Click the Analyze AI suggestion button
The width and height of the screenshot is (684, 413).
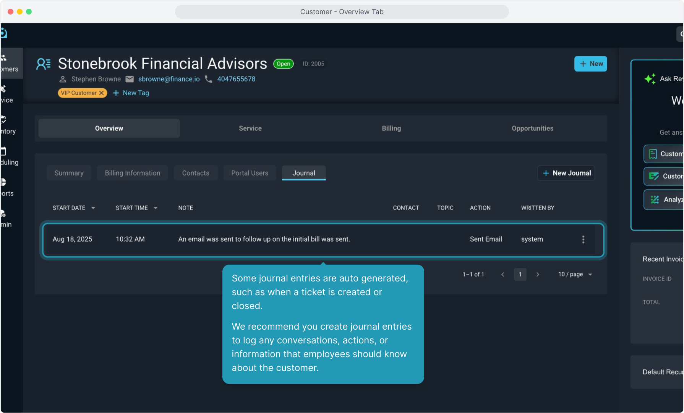(664, 200)
